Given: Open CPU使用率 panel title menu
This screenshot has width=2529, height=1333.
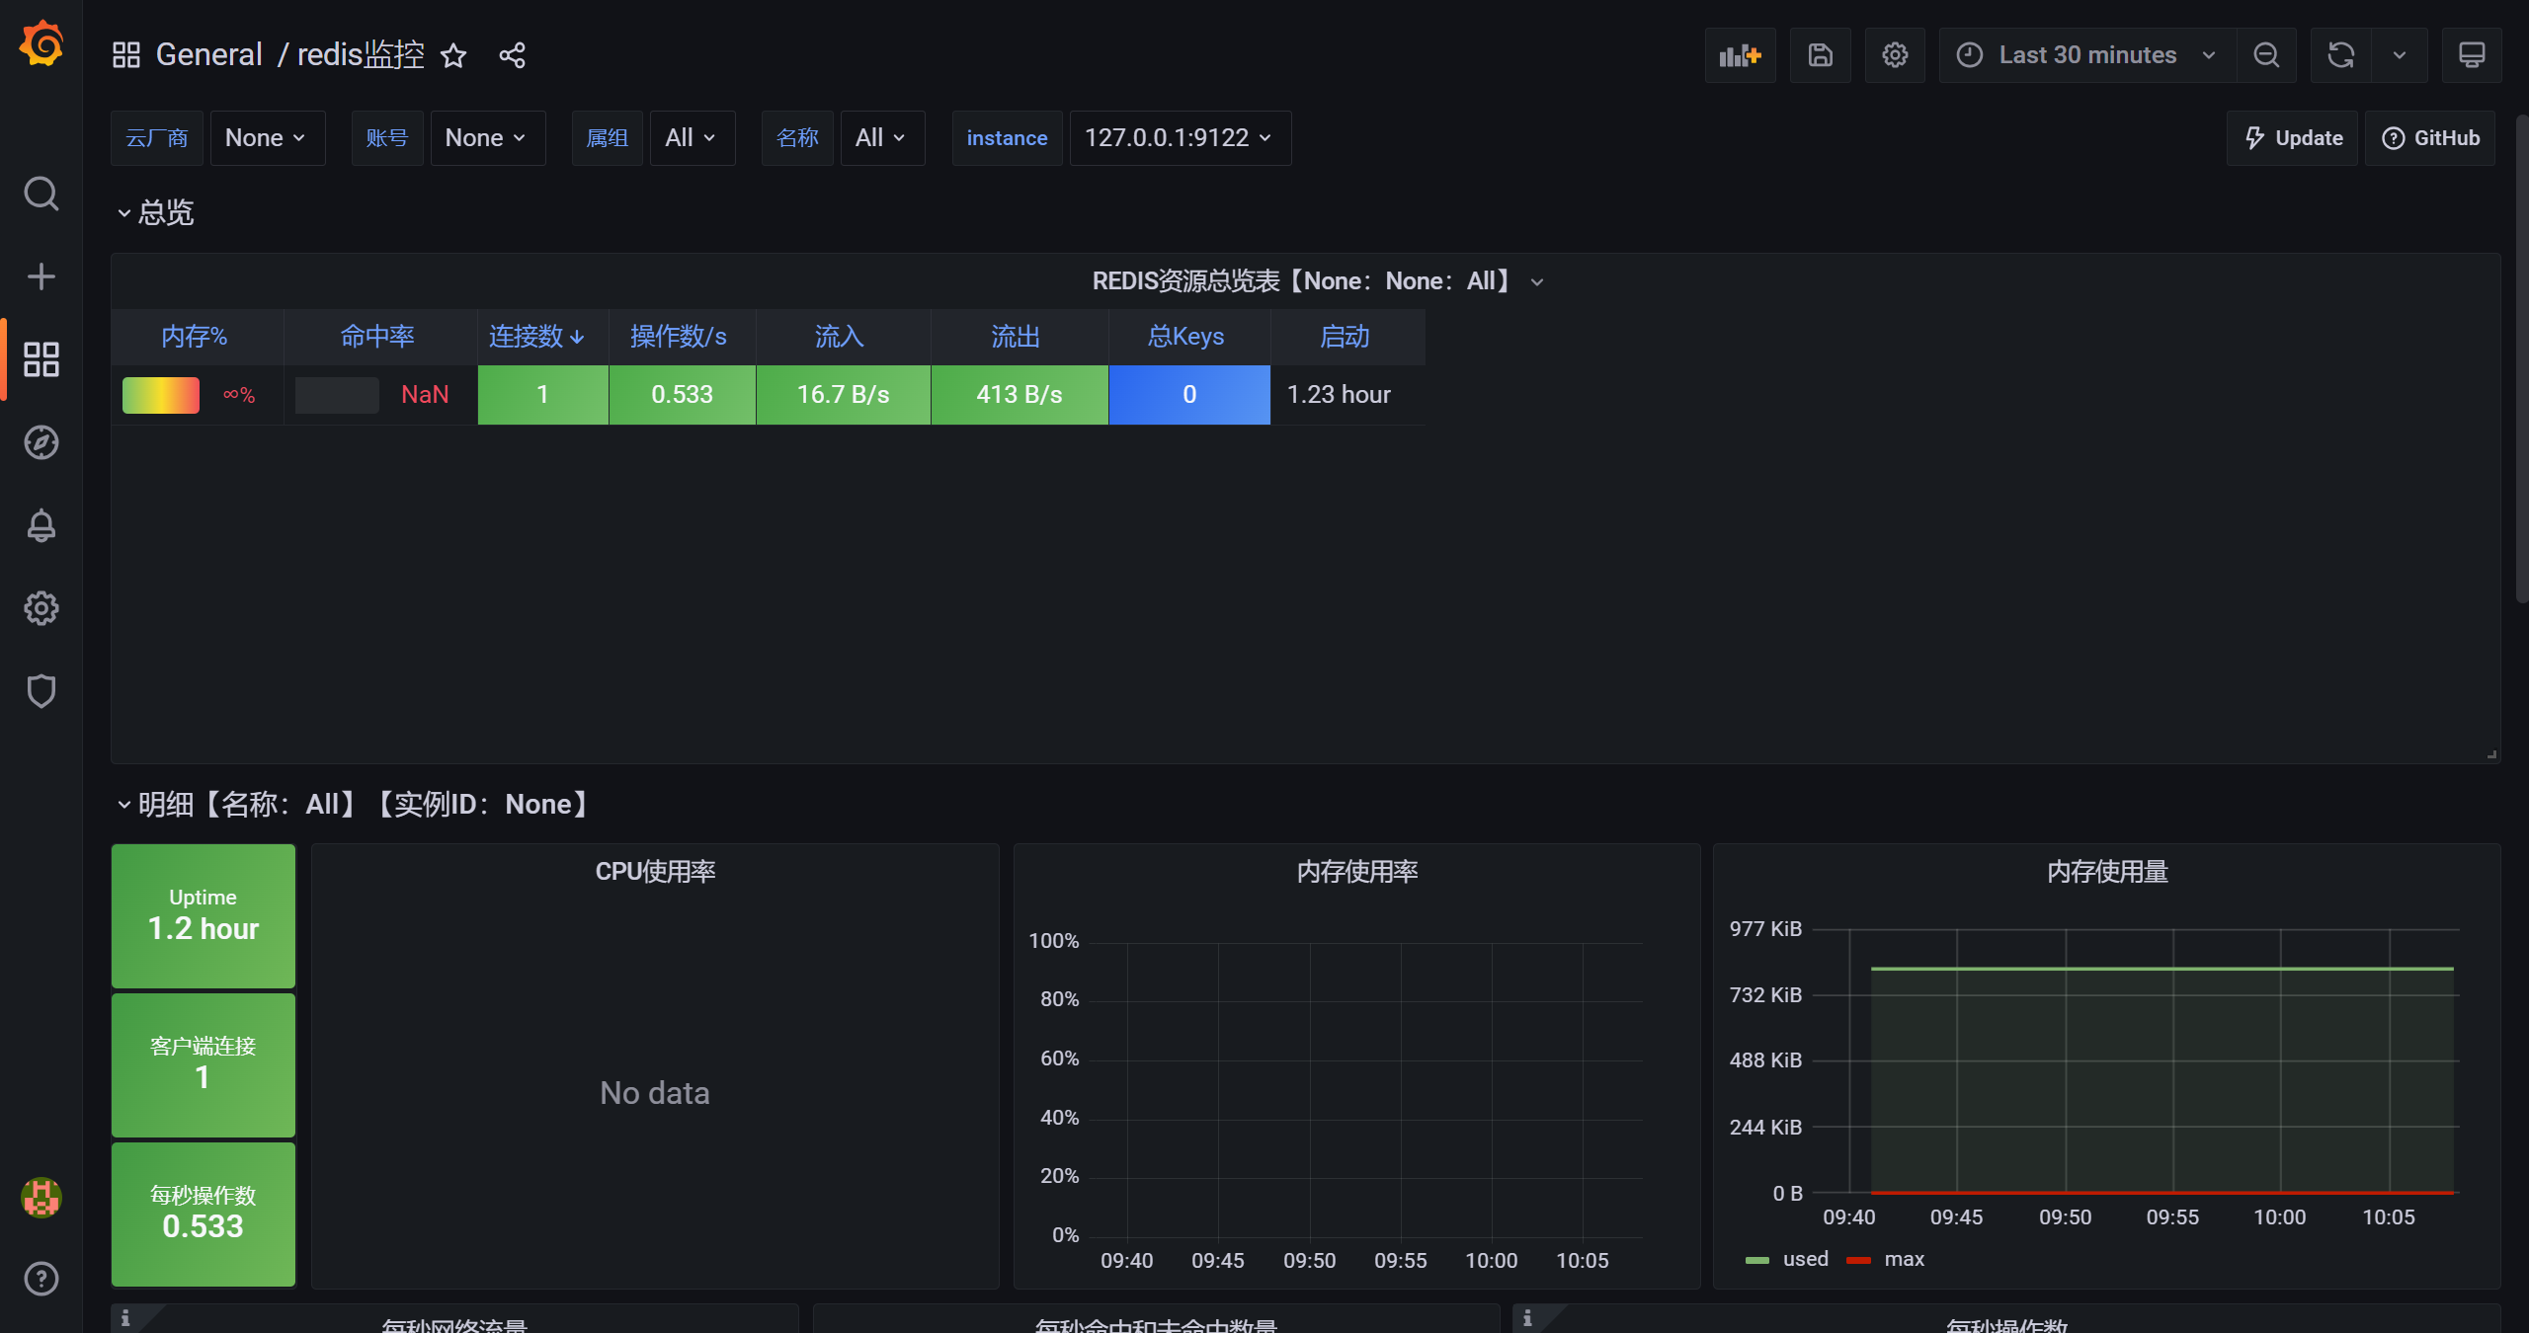Looking at the screenshot, I should [x=655, y=872].
